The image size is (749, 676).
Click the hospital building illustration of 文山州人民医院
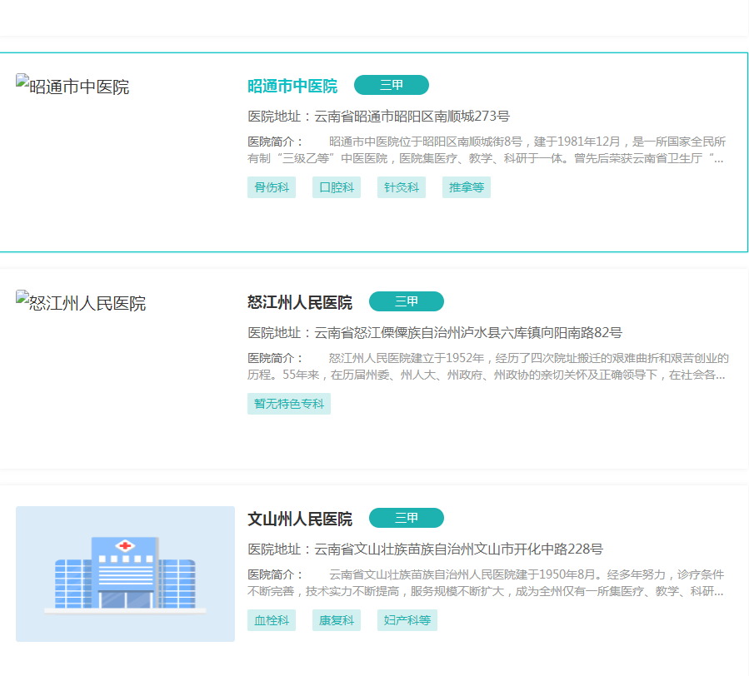point(125,574)
